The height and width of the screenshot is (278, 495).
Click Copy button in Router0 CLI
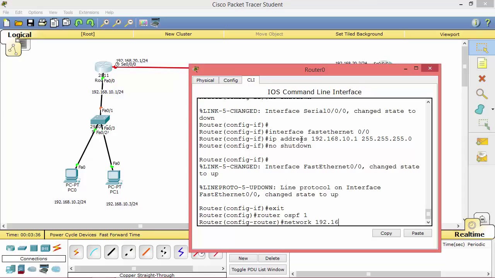click(x=386, y=233)
